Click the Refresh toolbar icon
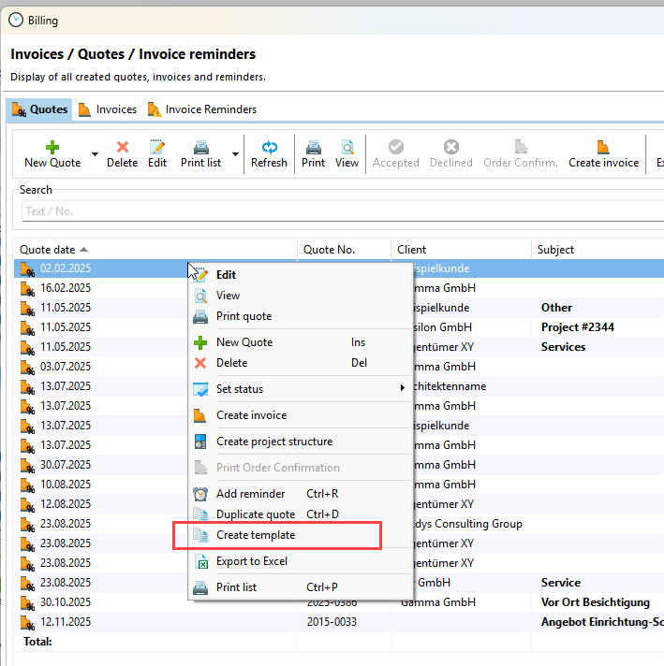This screenshot has height=666, width=664. [x=269, y=148]
